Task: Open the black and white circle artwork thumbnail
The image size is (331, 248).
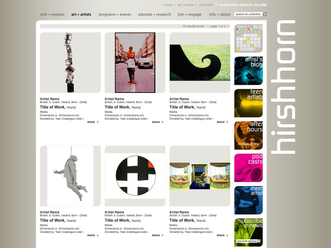Action: click(135, 176)
